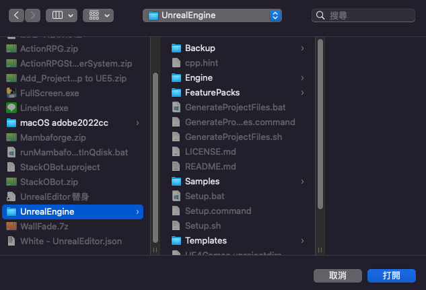This screenshot has height=290, width=426.
Task: Open the column view mode dropdown
Action: coord(61,15)
